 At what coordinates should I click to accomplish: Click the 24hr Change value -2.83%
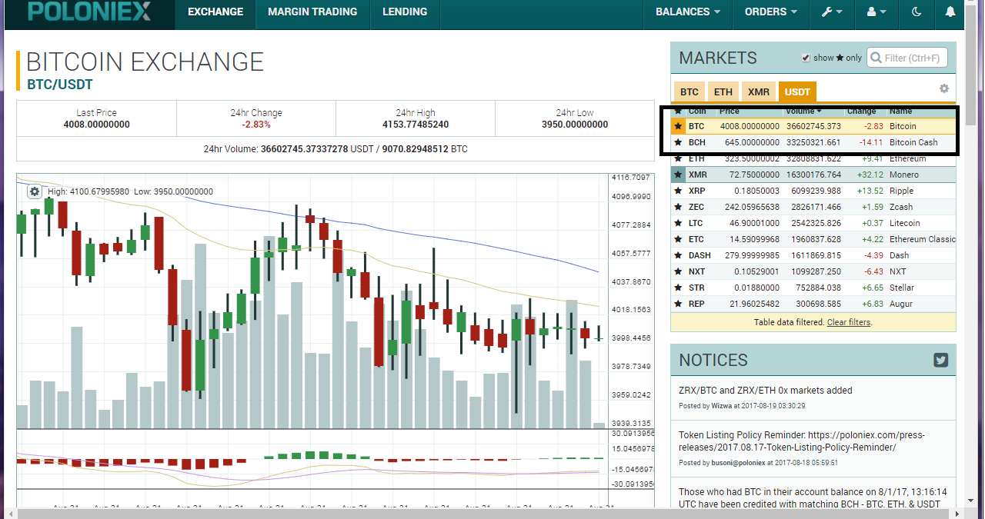(256, 125)
